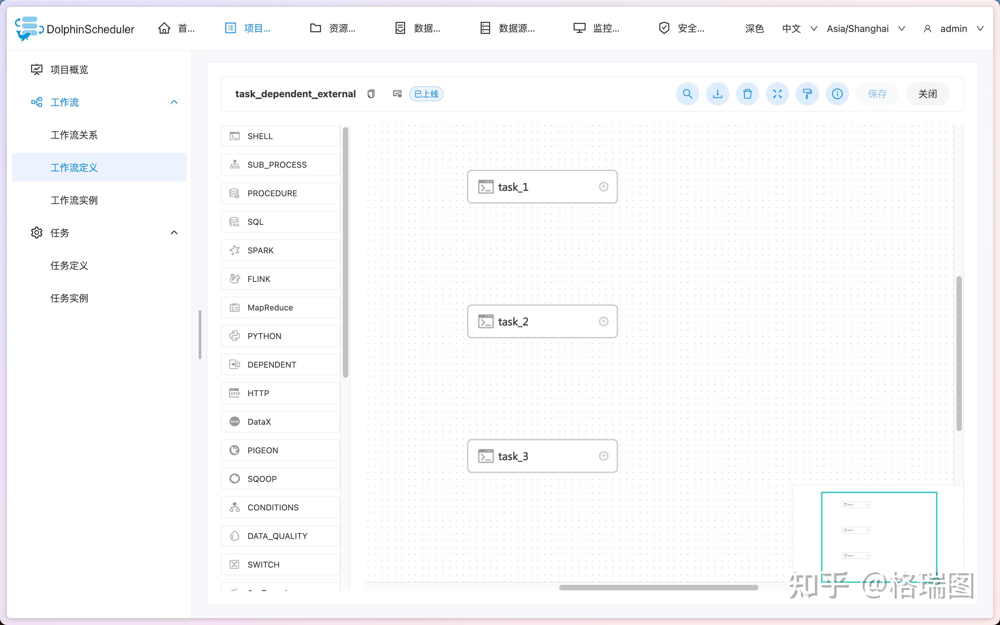Collapse the 任务 sidebar section

click(174, 233)
